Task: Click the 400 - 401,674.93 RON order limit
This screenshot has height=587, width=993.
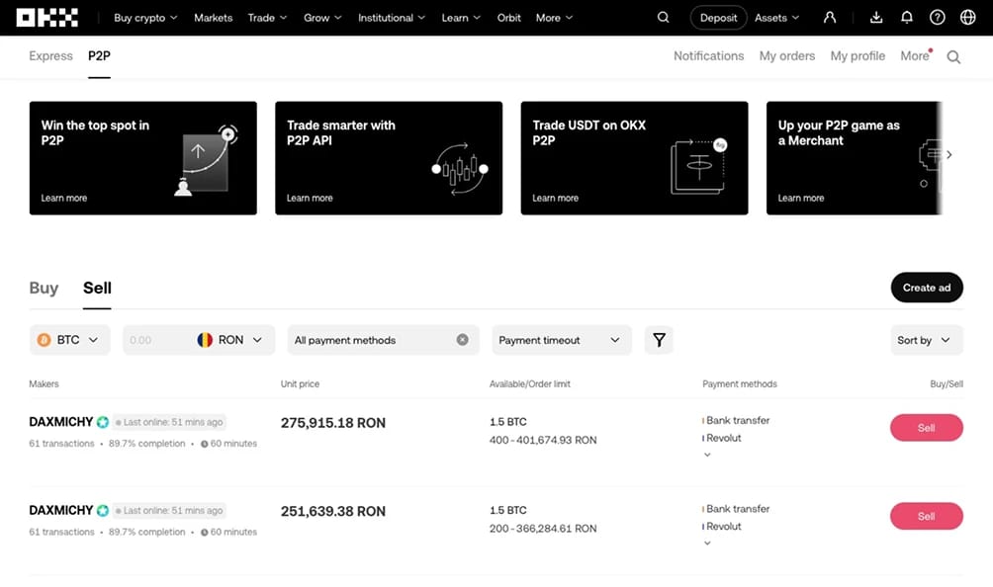Action: tap(543, 441)
